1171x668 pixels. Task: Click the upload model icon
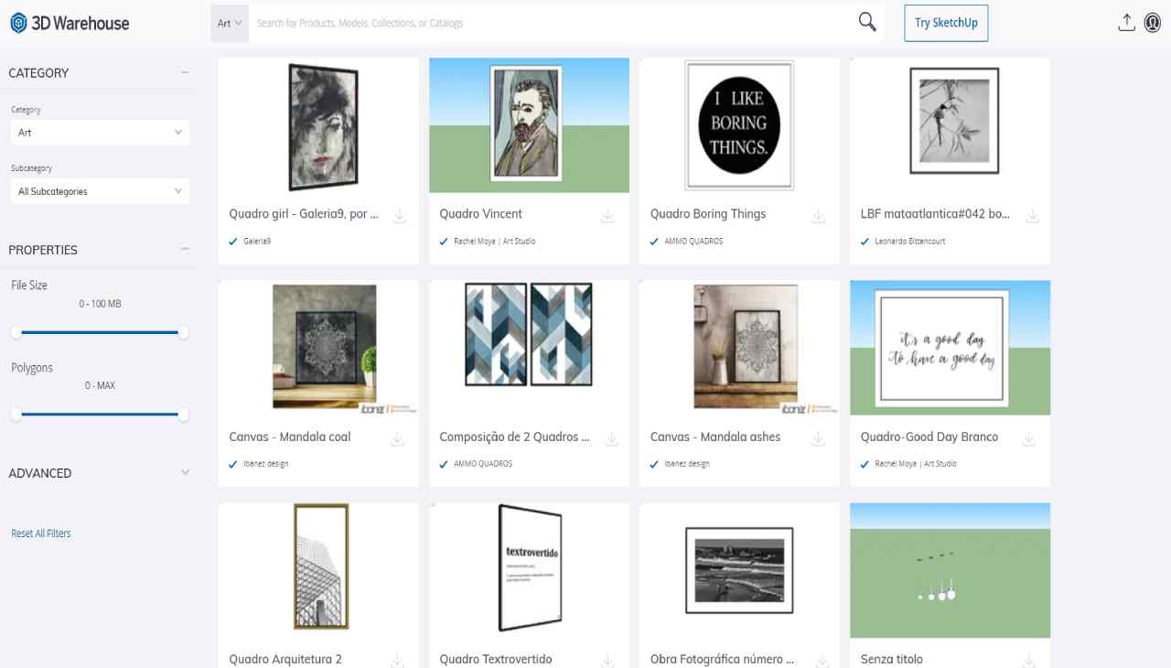click(1126, 23)
